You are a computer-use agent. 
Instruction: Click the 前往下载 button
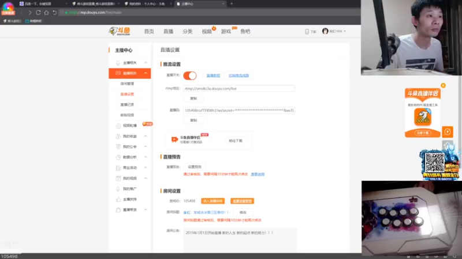click(x=236, y=140)
